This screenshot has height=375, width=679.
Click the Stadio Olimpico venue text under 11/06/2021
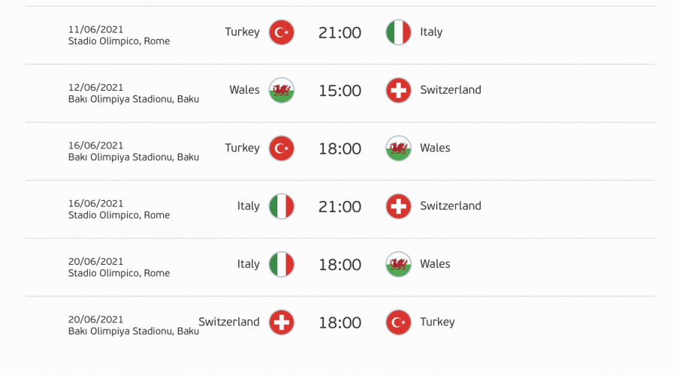[x=119, y=41]
